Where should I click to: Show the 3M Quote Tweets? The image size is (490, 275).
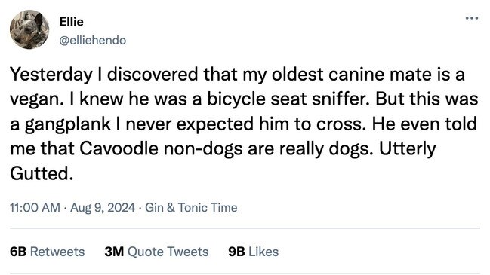tap(156, 252)
